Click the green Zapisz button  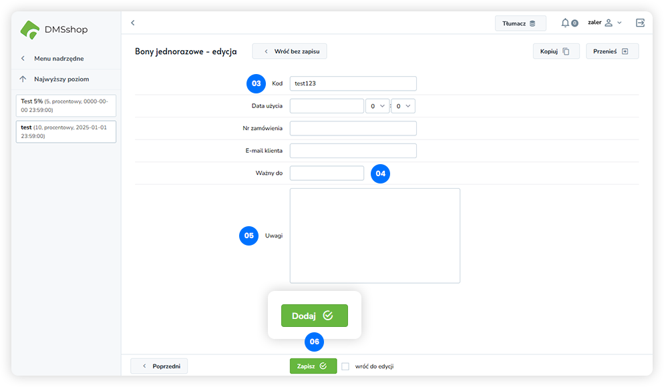pyautogui.click(x=313, y=366)
